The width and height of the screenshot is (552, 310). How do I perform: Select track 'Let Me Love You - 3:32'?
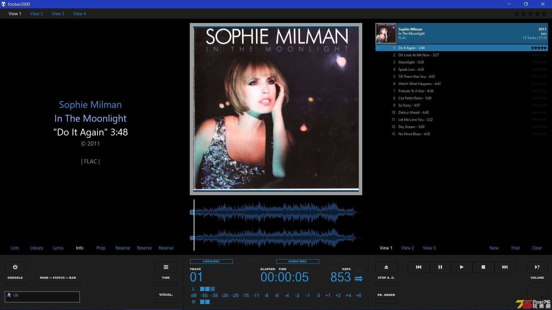coord(462,120)
